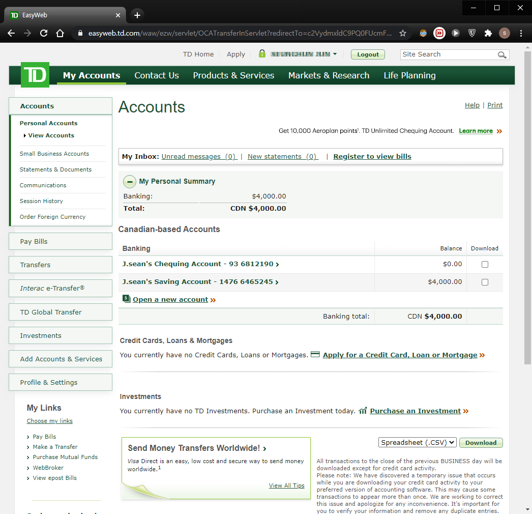The height and width of the screenshot is (514, 532).
Task: Expand Profile & Settings section
Action: click(61, 382)
